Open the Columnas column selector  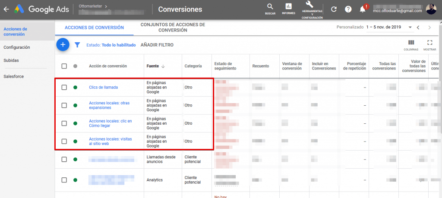pyautogui.click(x=411, y=44)
